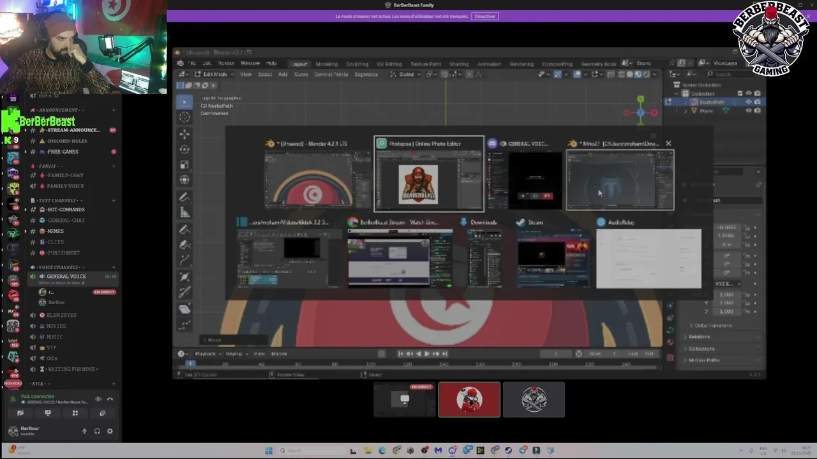Activate the Move tool in Blender's toolbar
The image size is (817, 459).
coord(184,134)
